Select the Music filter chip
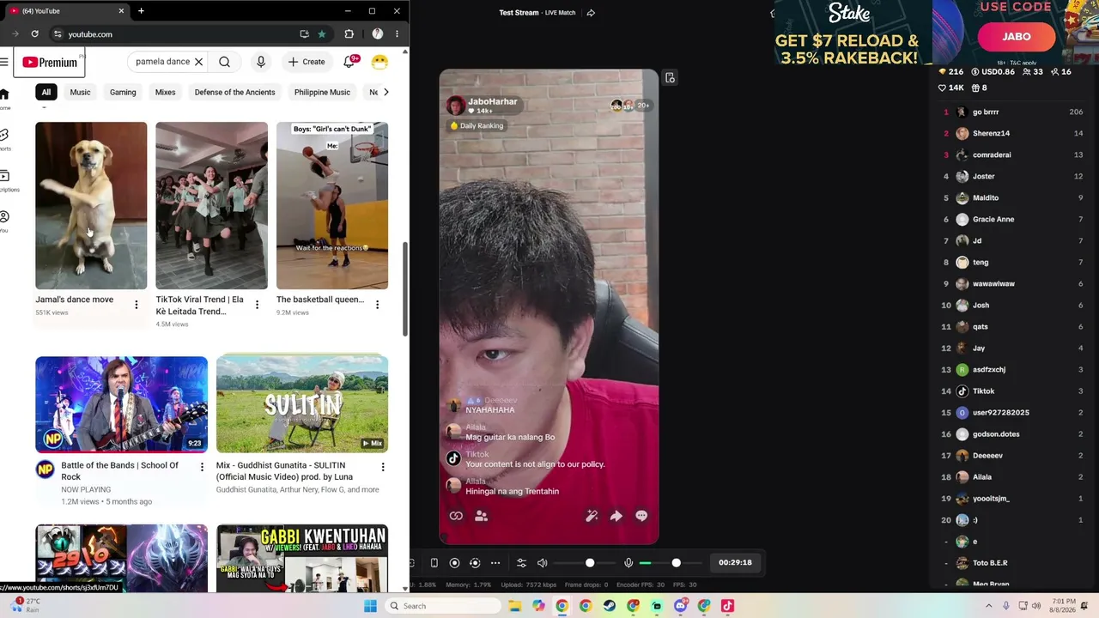The height and width of the screenshot is (618, 1099). (x=80, y=92)
